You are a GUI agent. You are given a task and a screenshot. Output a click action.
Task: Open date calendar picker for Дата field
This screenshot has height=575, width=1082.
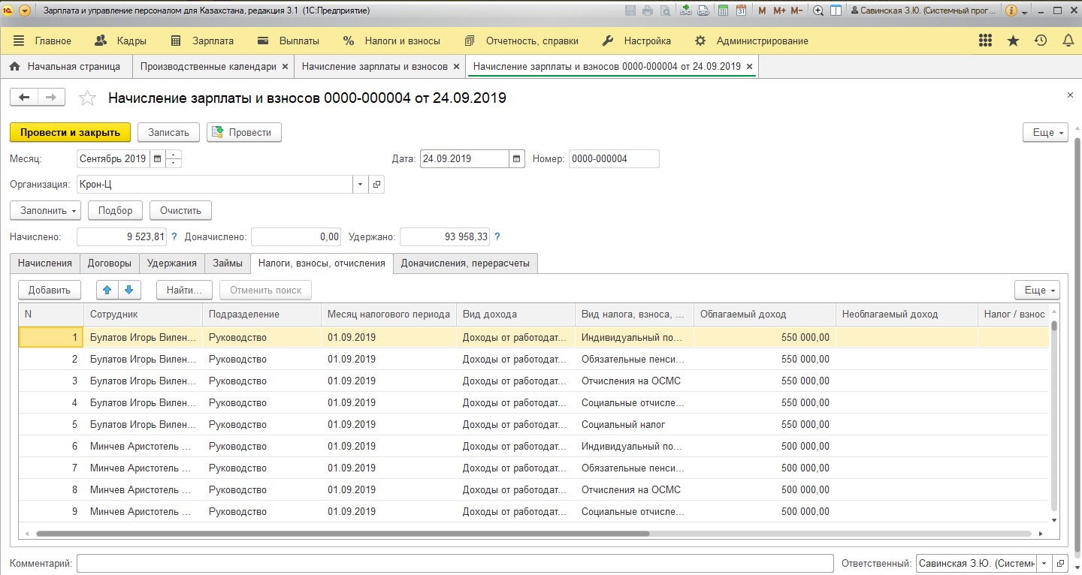(517, 158)
